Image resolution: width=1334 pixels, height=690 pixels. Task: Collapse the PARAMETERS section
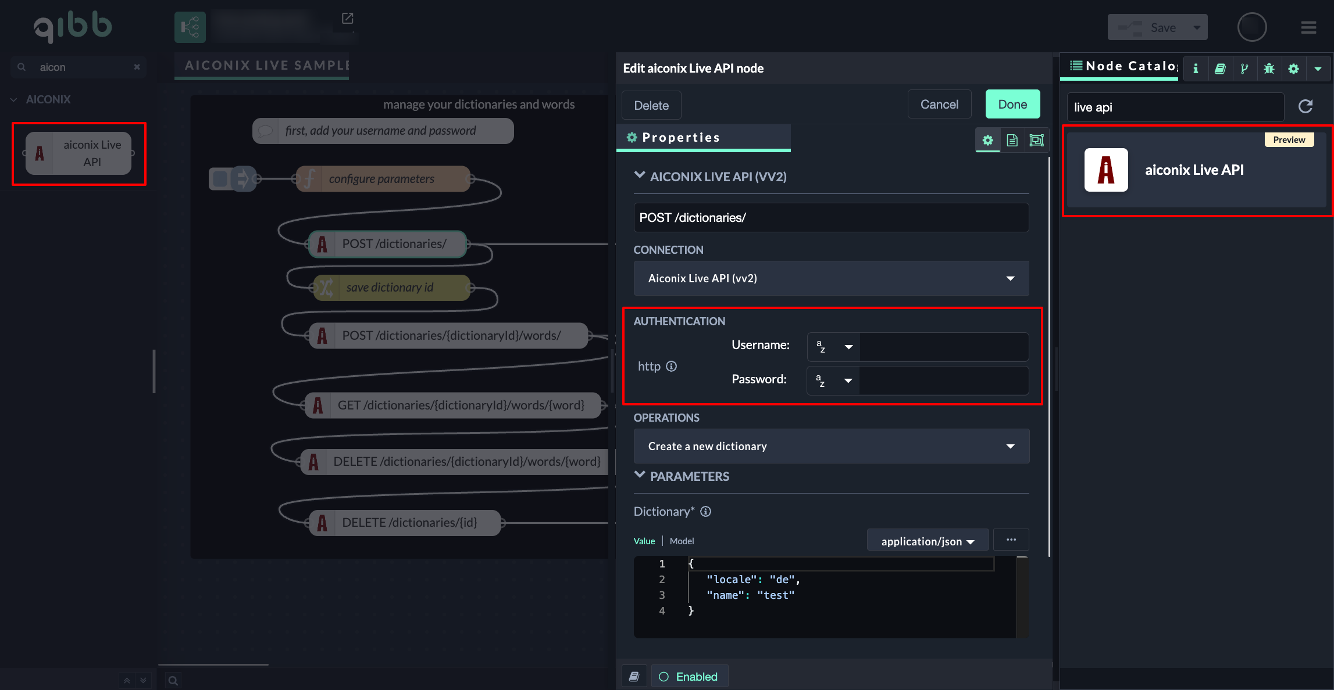[640, 476]
